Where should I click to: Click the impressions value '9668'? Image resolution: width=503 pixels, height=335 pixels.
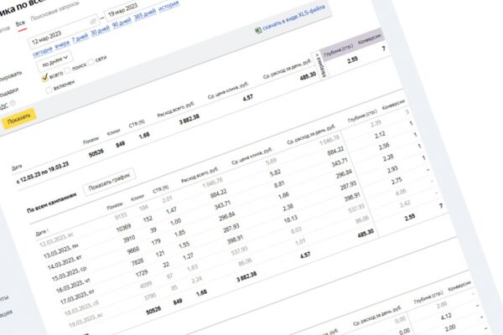click(132, 250)
